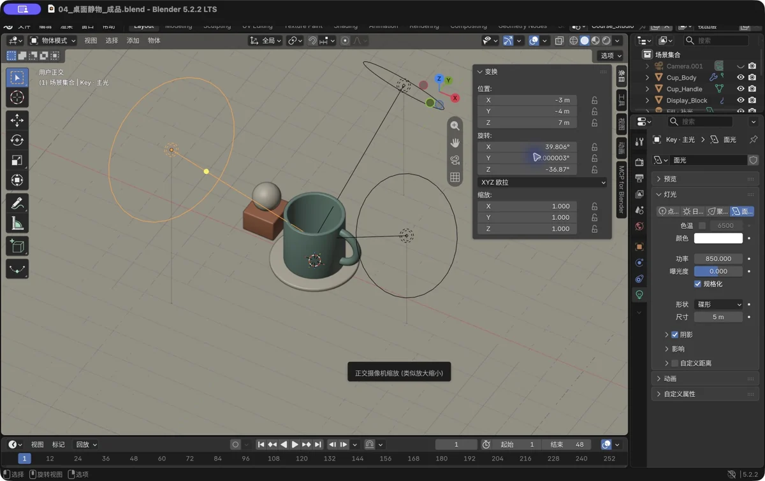Viewport: 765px width, 481px height.
Task: Hide Cup_Handle using its eye icon
Action: click(740, 89)
